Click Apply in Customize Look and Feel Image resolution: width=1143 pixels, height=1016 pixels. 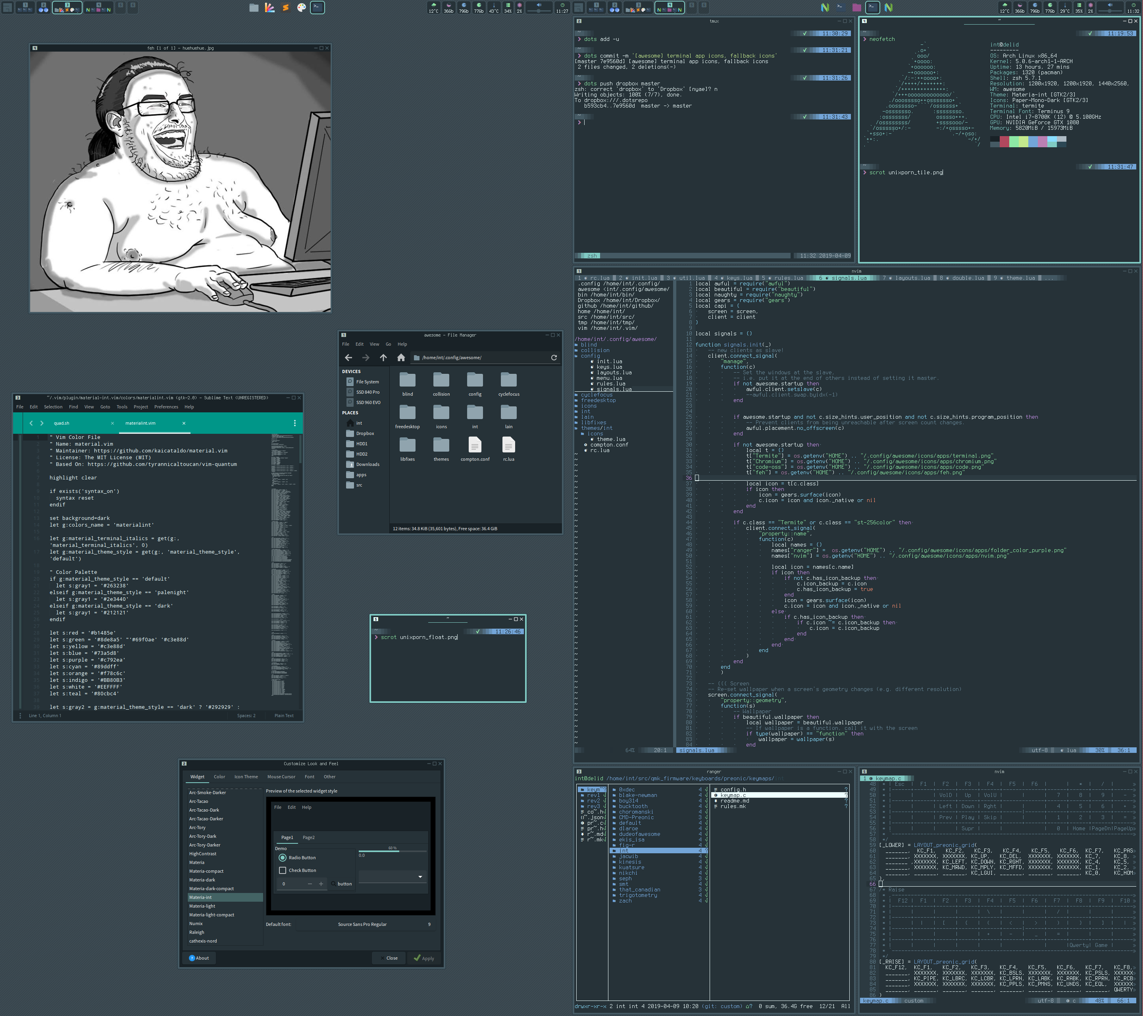[423, 958]
